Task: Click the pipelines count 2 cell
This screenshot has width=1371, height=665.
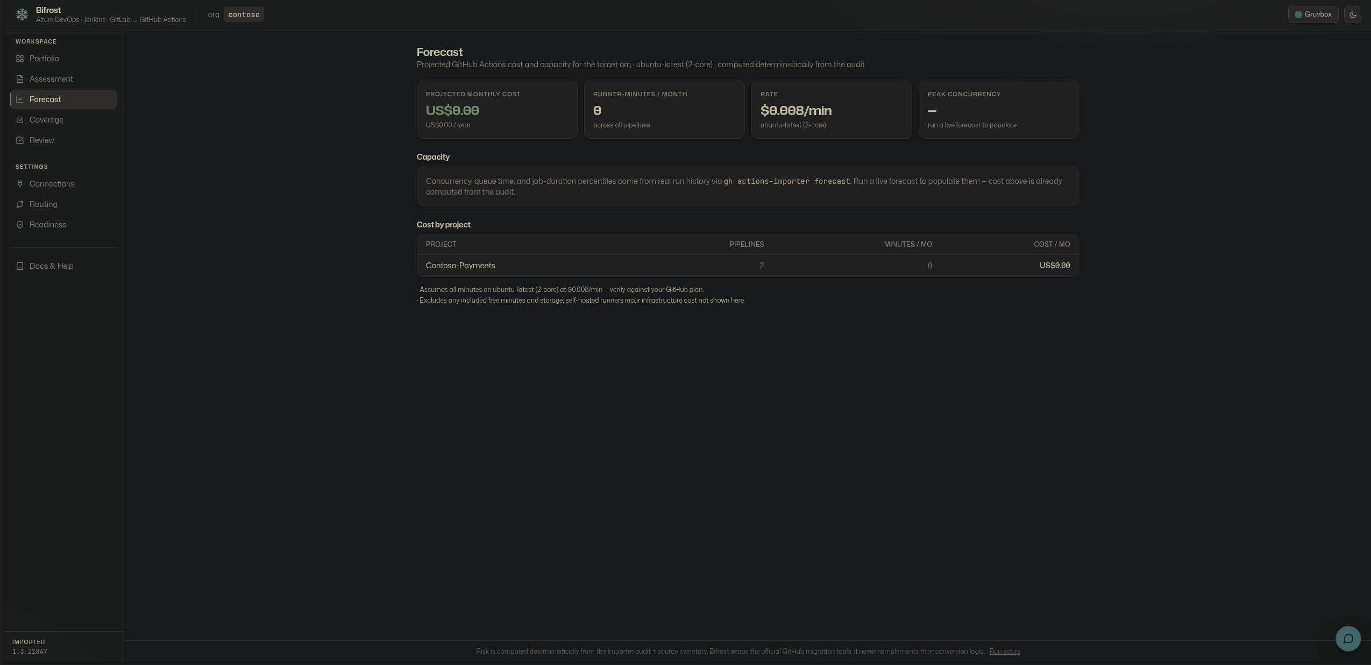Action: click(762, 266)
